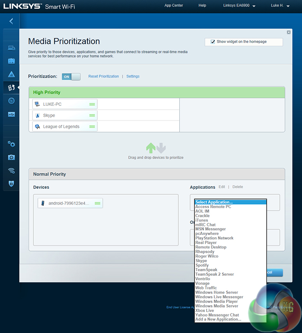
Task: Uncheck Show widget on the homepage
Action: tap(213, 42)
